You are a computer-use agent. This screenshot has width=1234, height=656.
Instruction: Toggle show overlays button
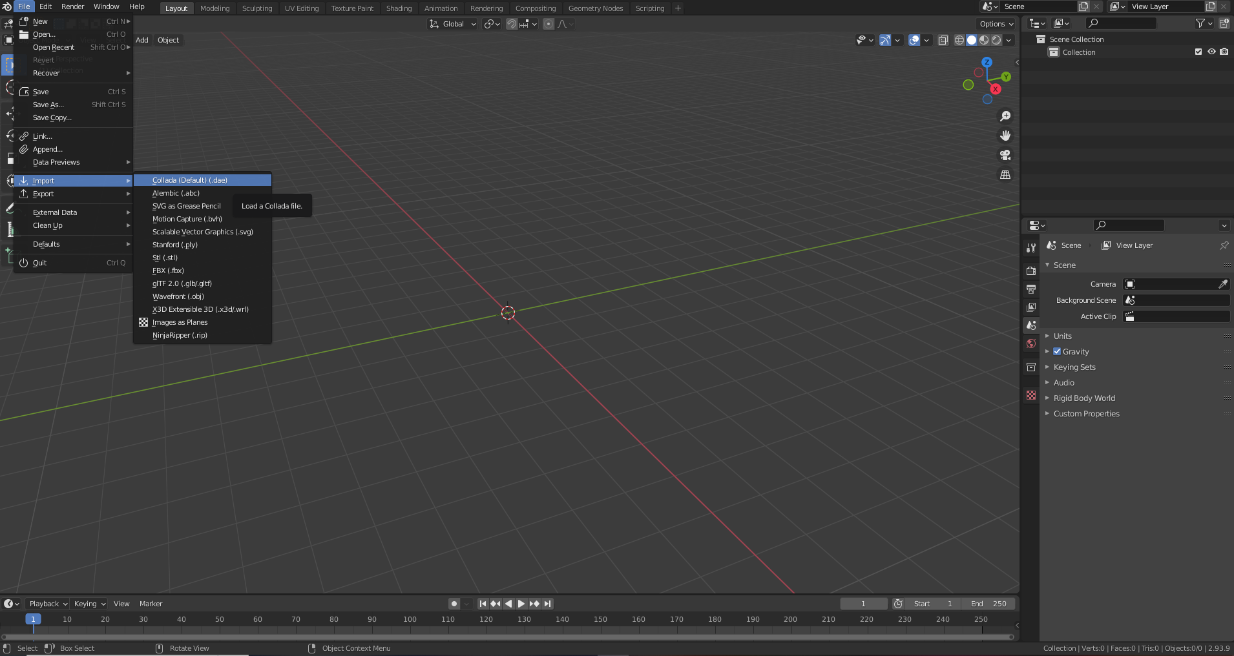914,40
